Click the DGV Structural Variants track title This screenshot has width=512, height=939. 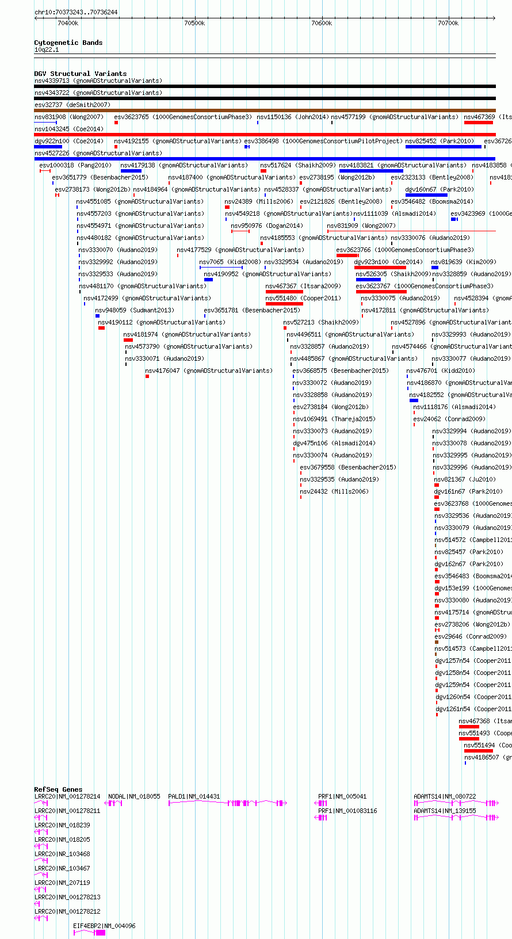pos(81,74)
